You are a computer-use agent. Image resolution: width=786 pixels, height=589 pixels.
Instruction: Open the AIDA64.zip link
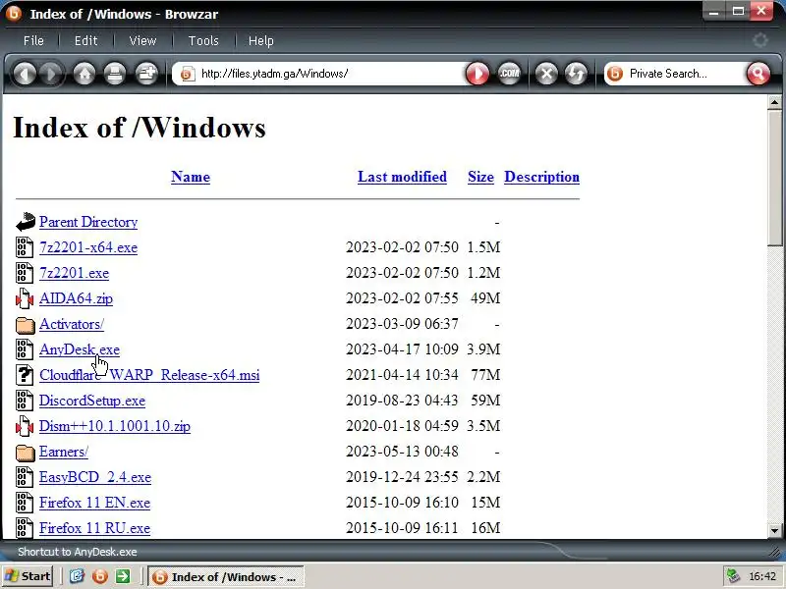[x=76, y=298]
